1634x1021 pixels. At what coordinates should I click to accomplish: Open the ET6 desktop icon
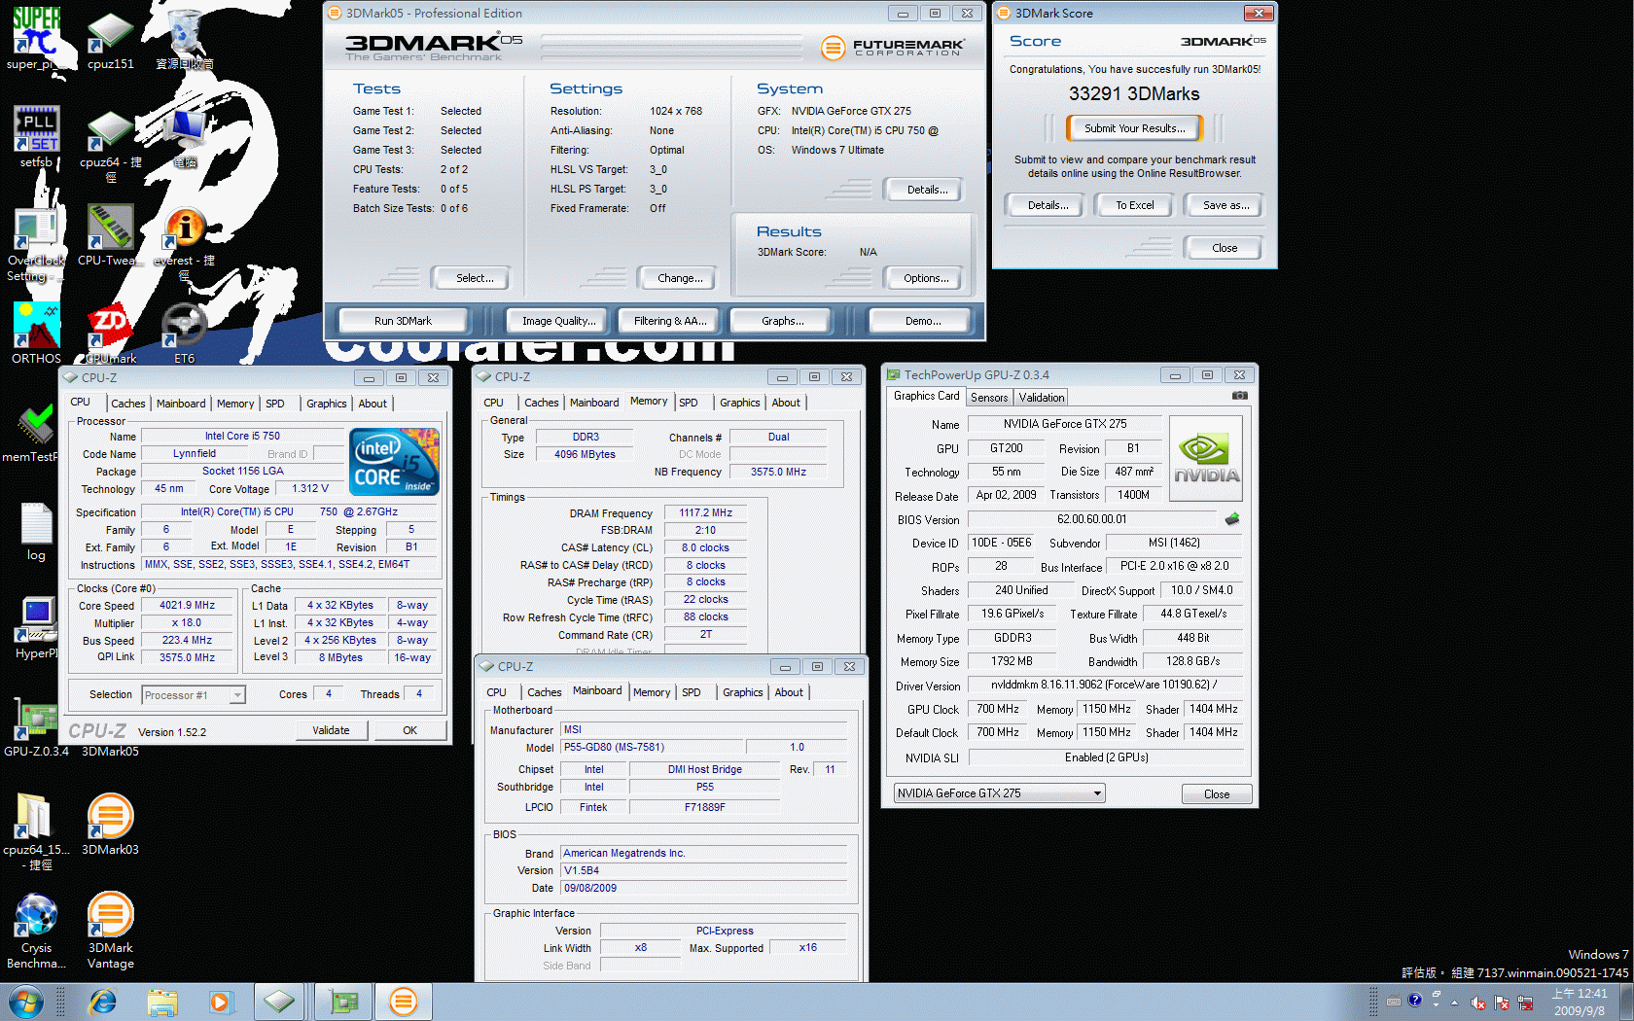coord(185,333)
